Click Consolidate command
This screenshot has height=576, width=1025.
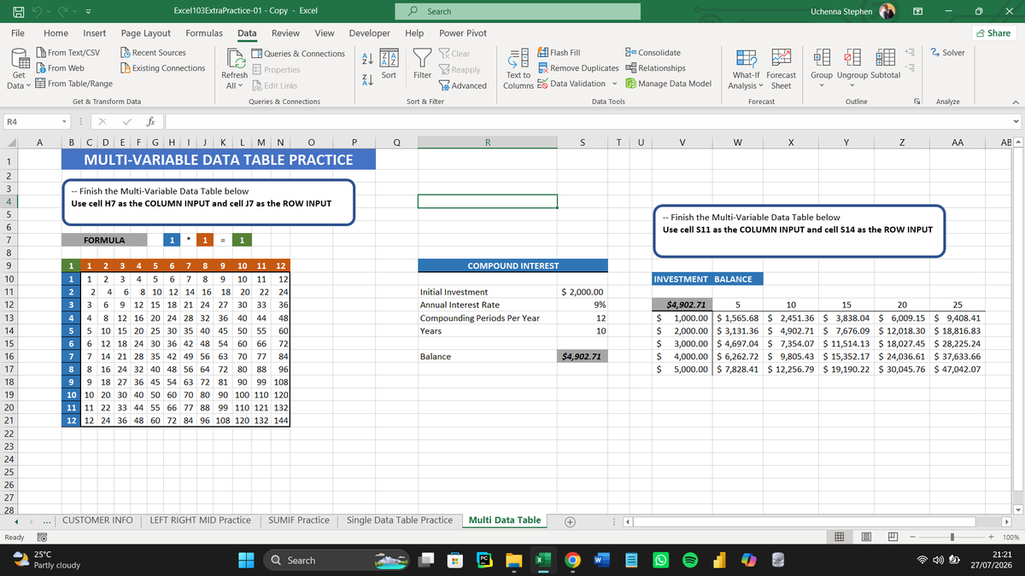653,53
